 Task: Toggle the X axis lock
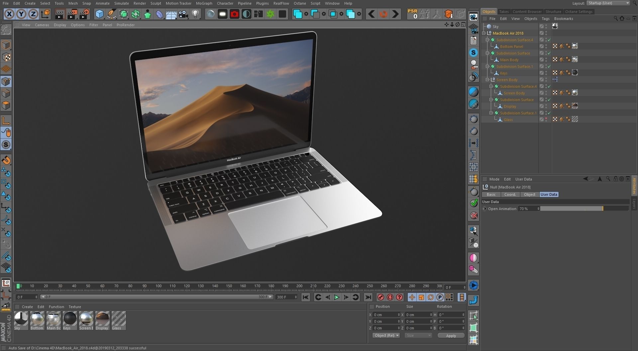9,14
